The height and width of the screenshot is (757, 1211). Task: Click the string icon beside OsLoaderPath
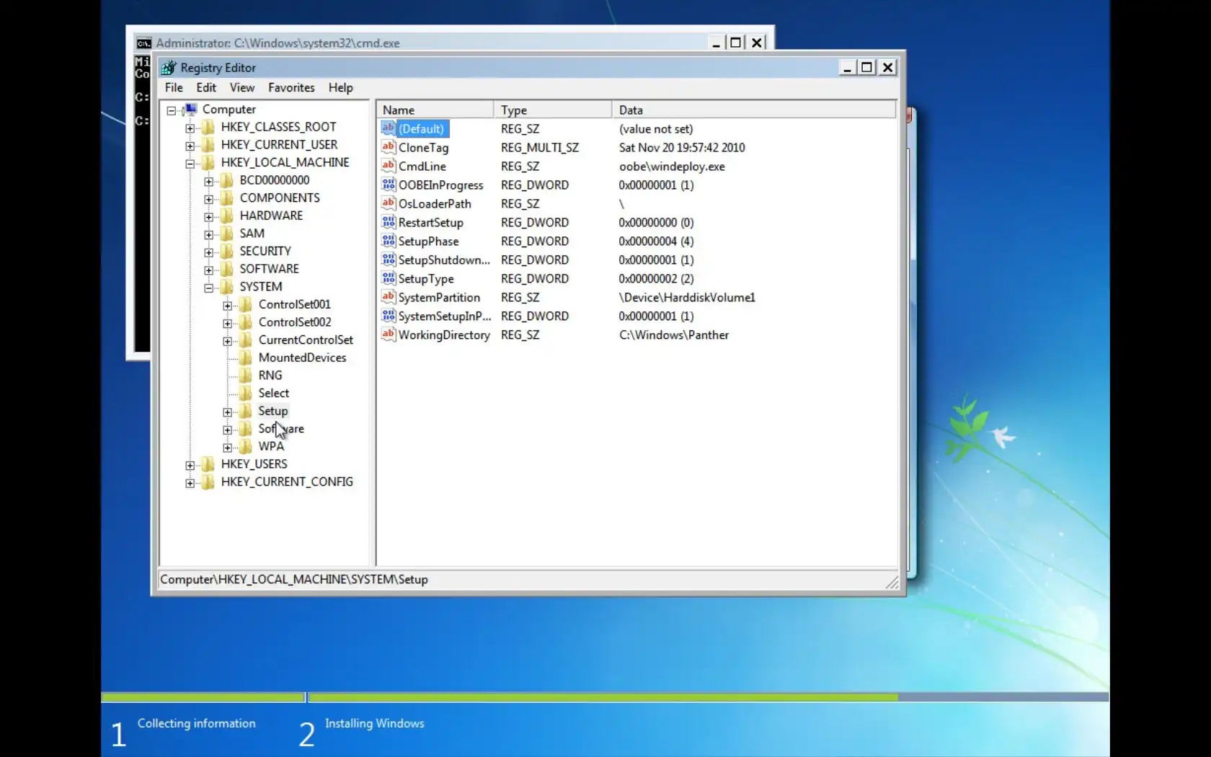[x=389, y=203]
